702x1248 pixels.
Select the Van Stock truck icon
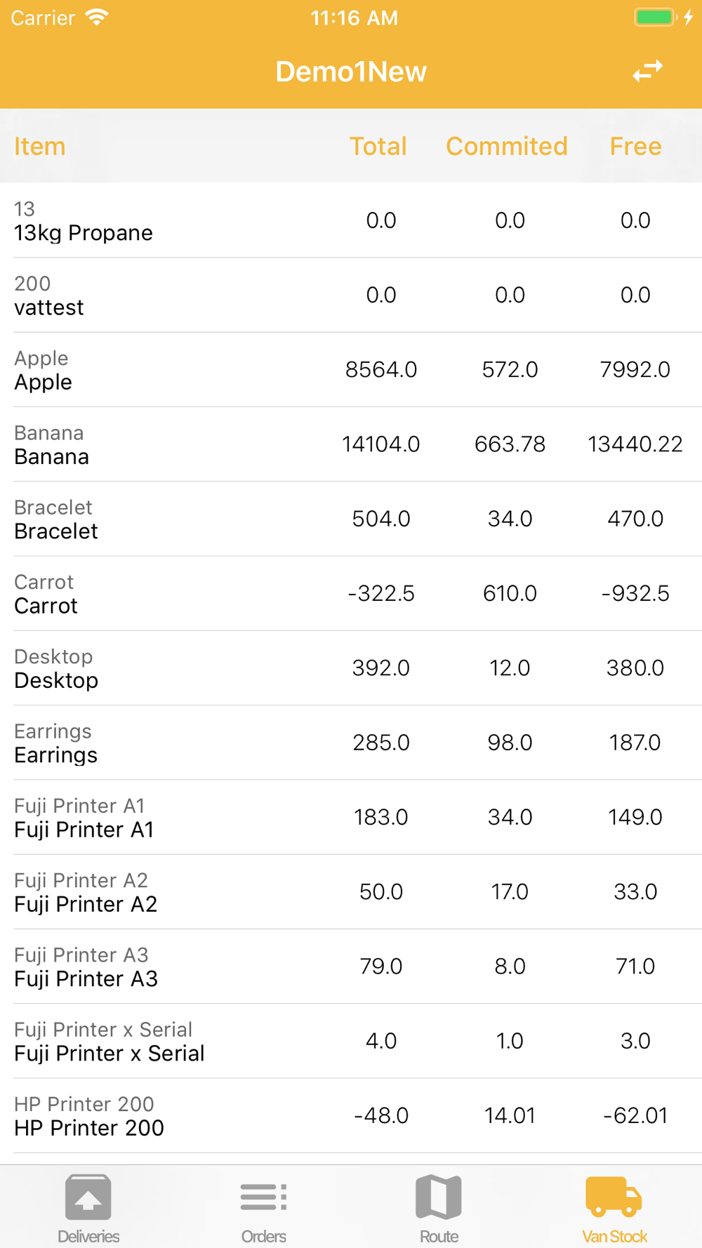pos(614,1197)
